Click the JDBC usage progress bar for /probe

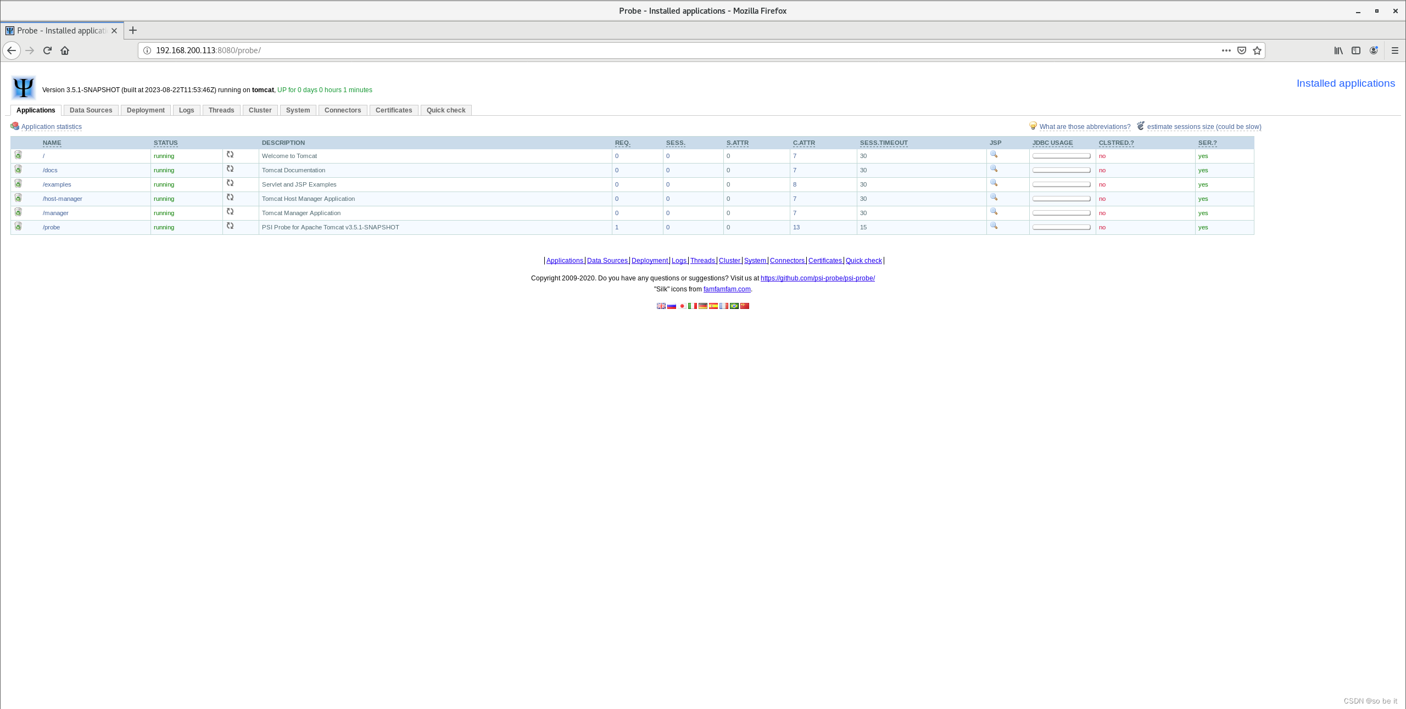pos(1061,227)
